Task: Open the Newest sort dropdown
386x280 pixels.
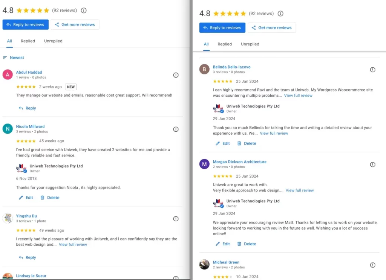Action: (16, 58)
